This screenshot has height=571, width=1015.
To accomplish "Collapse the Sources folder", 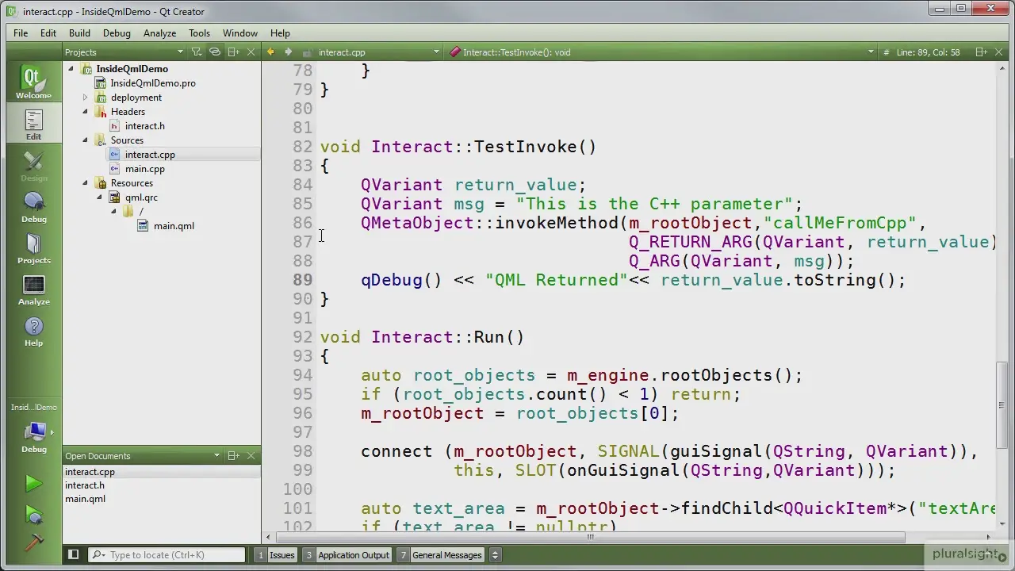I will 86,140.
